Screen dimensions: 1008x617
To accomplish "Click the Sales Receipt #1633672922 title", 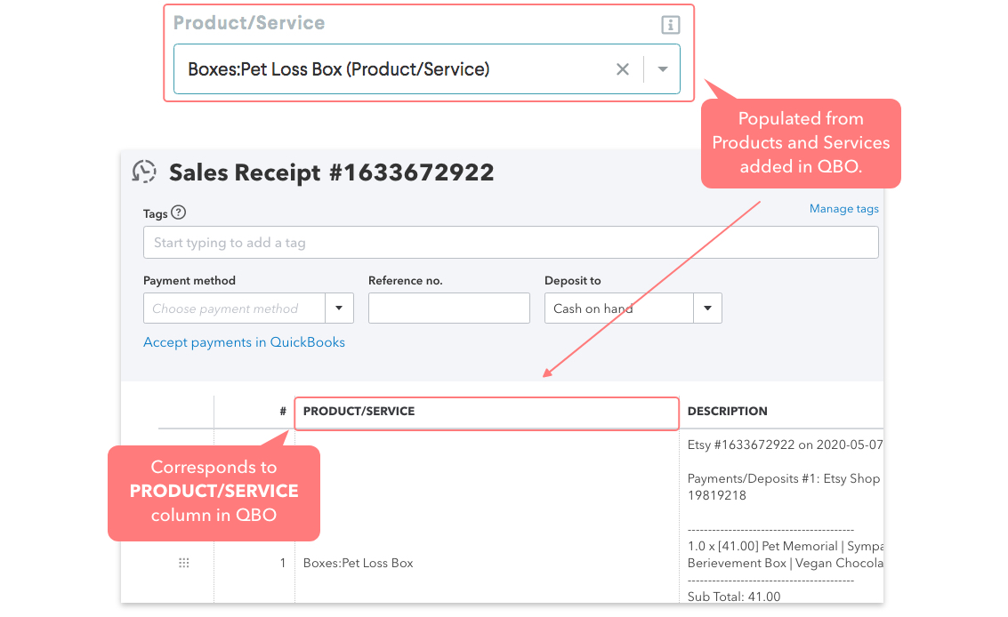I will (x=331, y=172).
